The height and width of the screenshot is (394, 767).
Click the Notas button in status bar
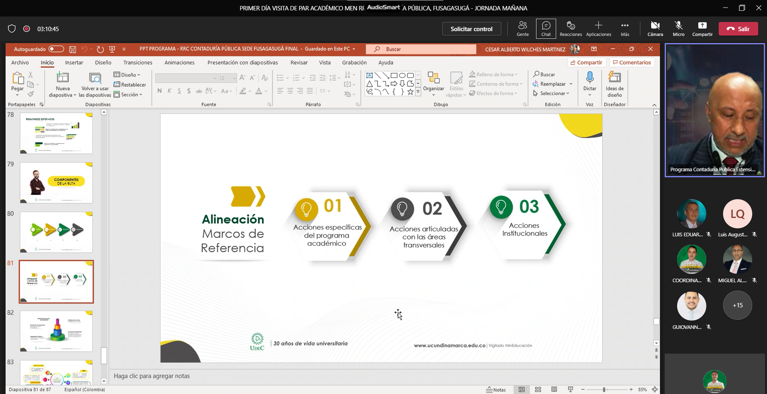click(x=496, y=390)
